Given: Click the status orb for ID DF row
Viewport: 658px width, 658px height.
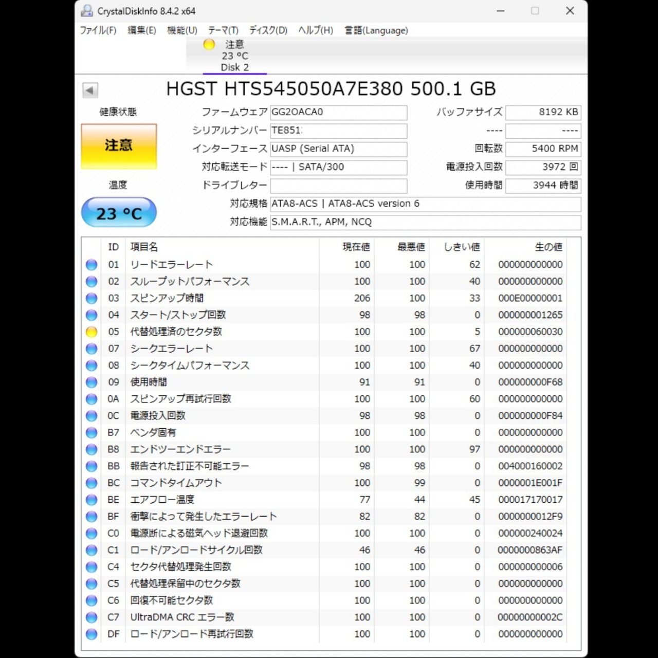Looking at the screenshot, I should 92,634.
